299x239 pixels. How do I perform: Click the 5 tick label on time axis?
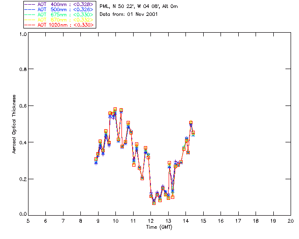pyautogui.click(x=28, y=220)
